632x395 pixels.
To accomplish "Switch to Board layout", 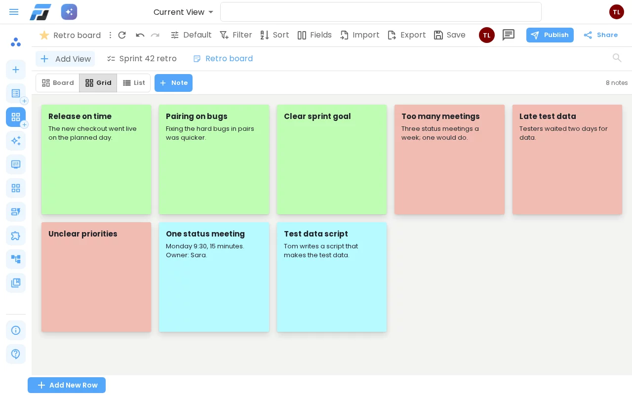I will 58,83.
